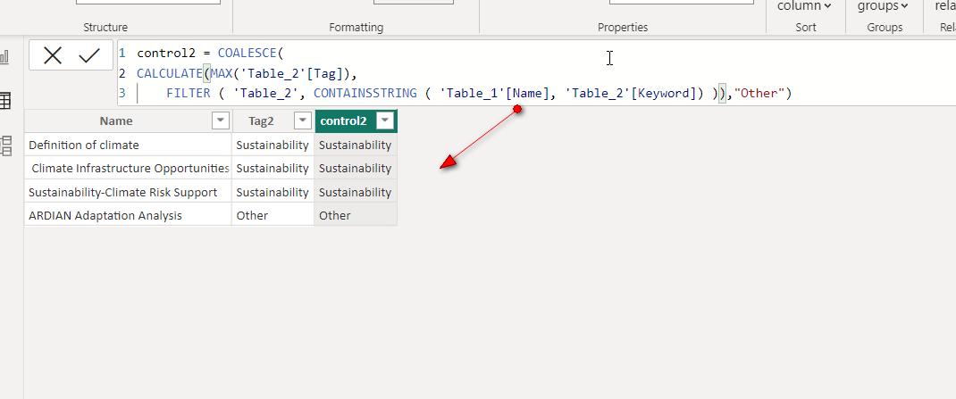Open the Name column filter dropdown
Image resolution: width=956 pixels, height=399 pixels.
(x=221, y=121)
